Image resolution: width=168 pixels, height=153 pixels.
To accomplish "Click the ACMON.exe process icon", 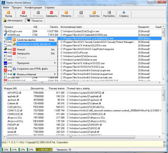I will tap(5, 35).
